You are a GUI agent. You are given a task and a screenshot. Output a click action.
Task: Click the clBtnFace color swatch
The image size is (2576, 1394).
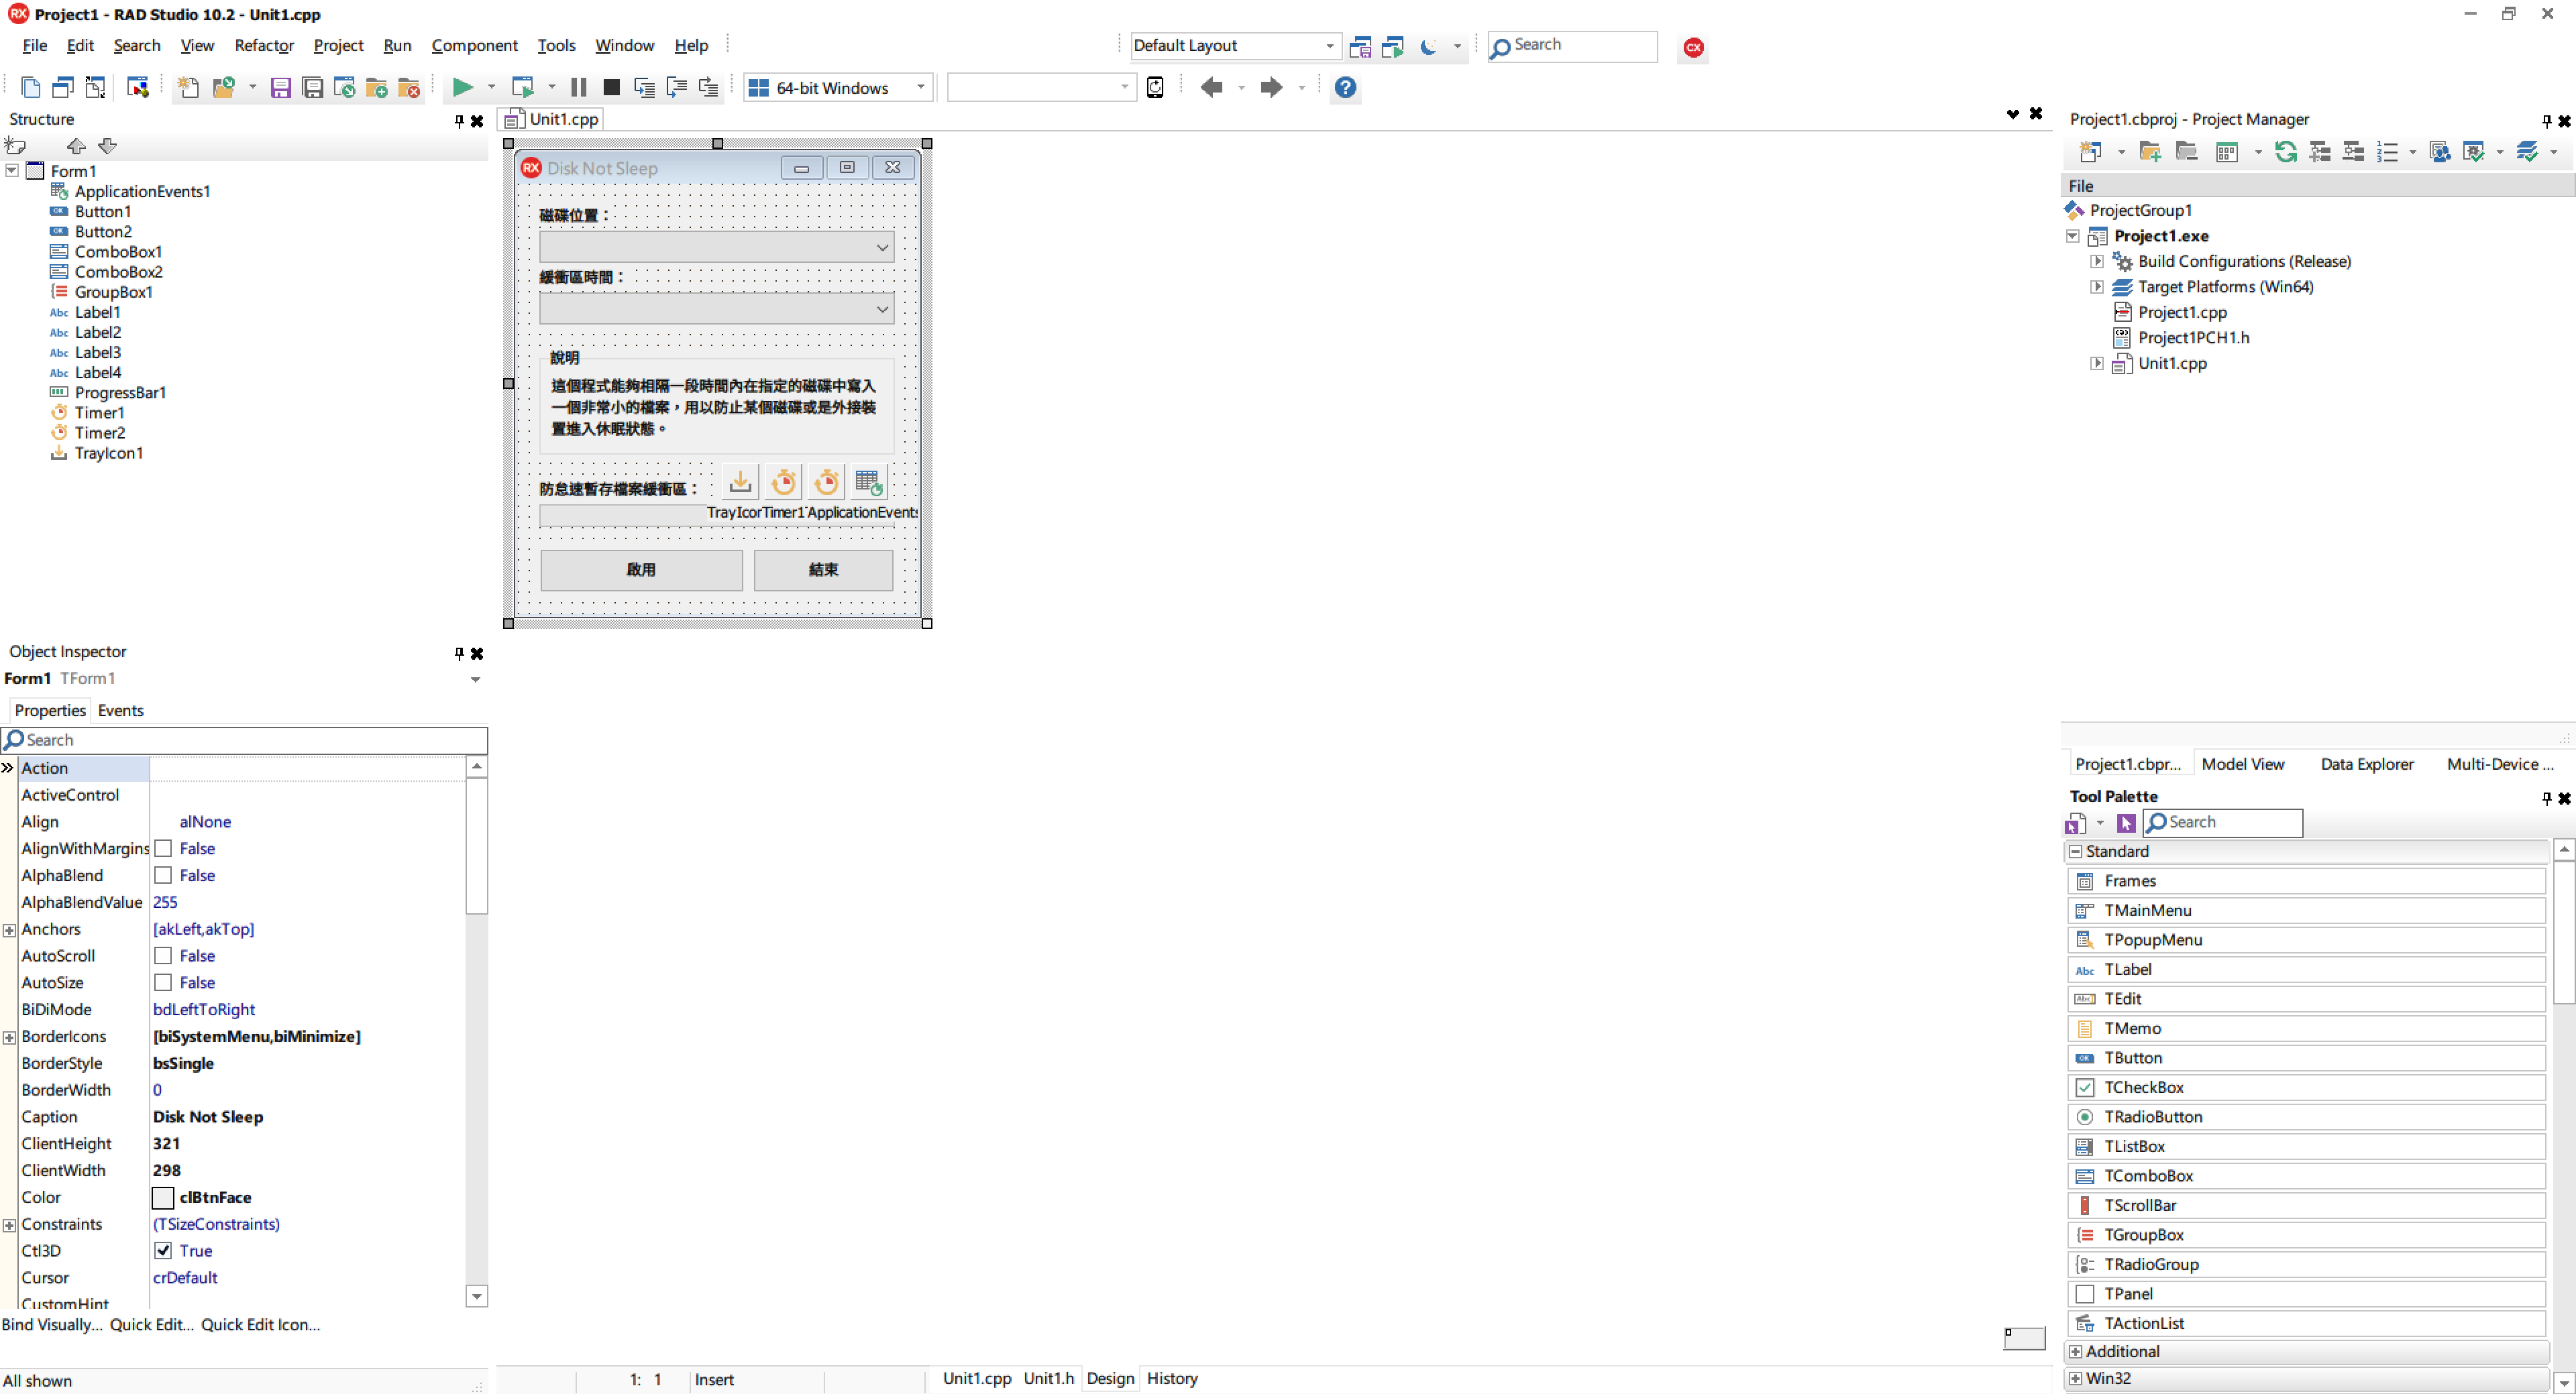[x=163, y=1197]
